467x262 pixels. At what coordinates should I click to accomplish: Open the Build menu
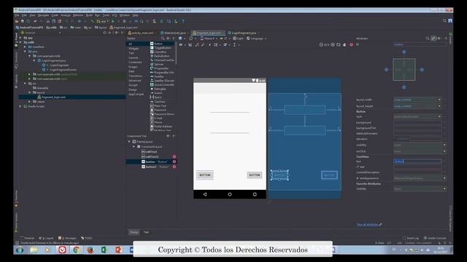pos(89,15)
